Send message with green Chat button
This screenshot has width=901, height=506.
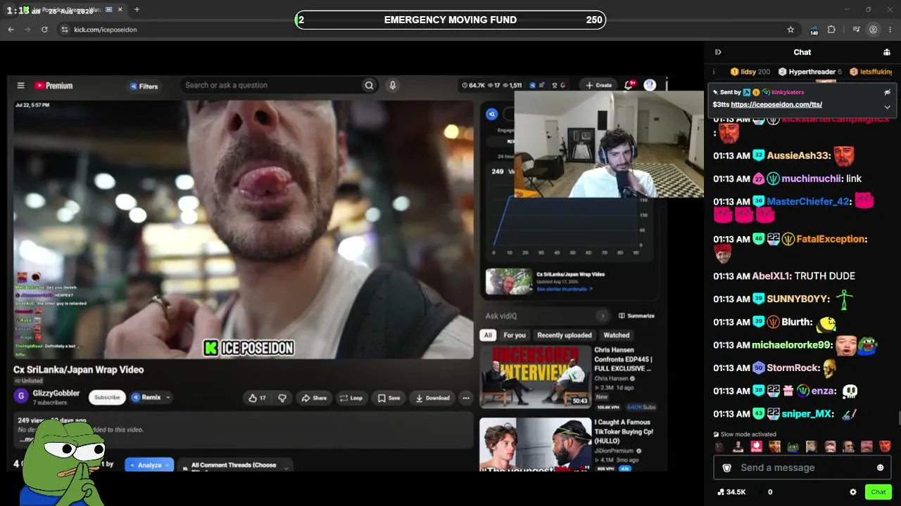pyautogui.click(x=878, y=492)
